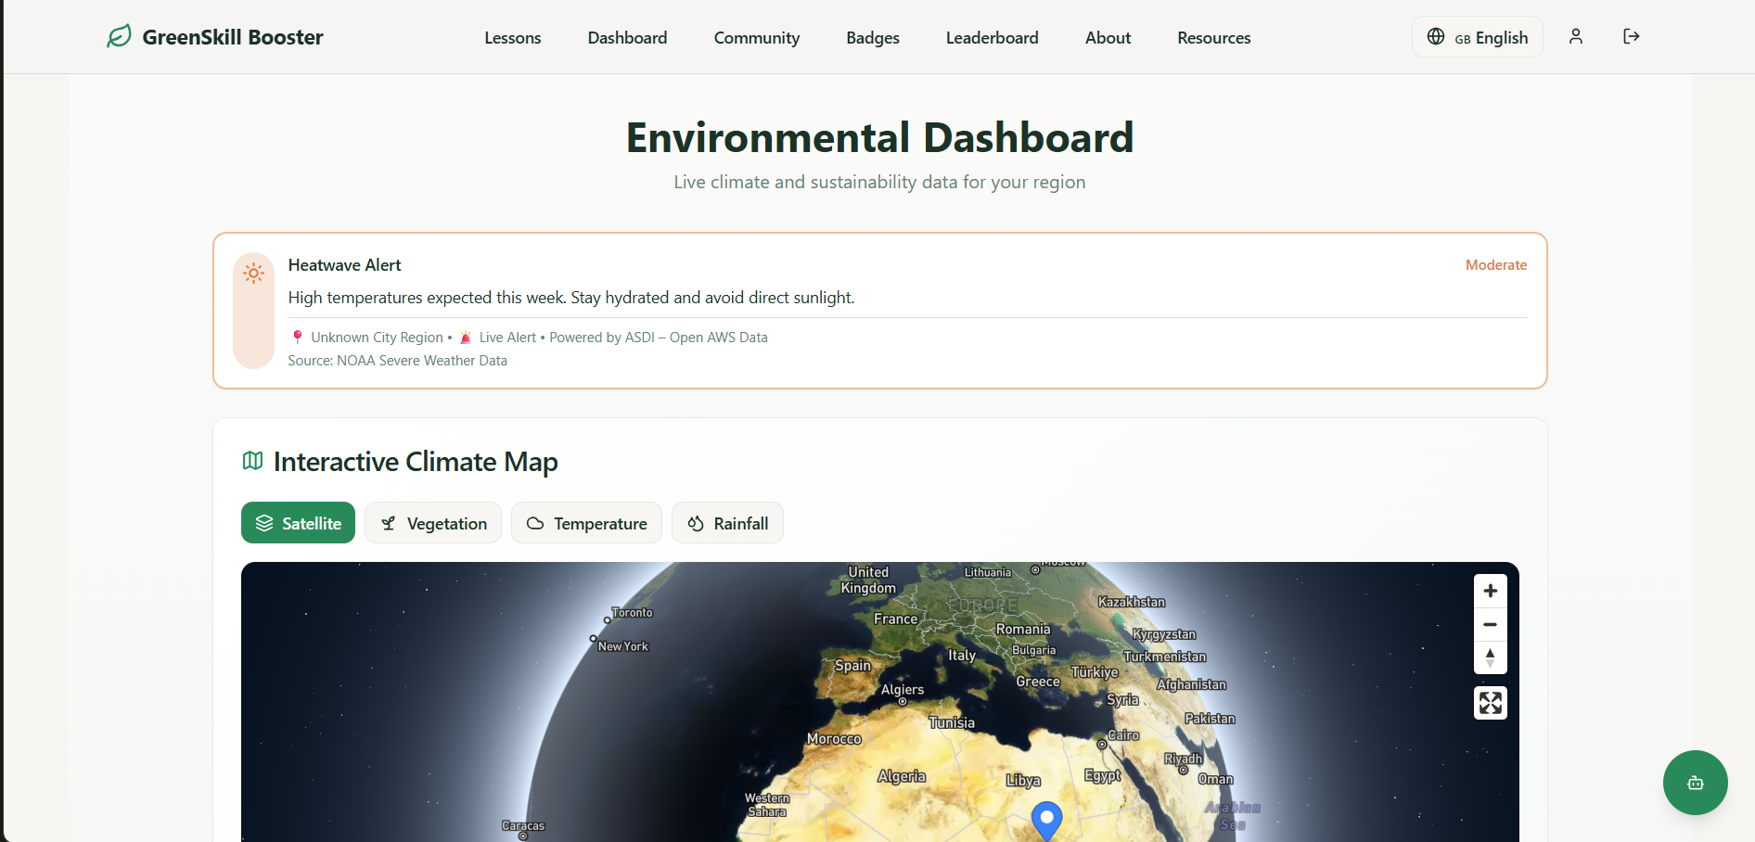1755x842 pixels.
Task: View the Leaderboard
Action: pos(993,38)
